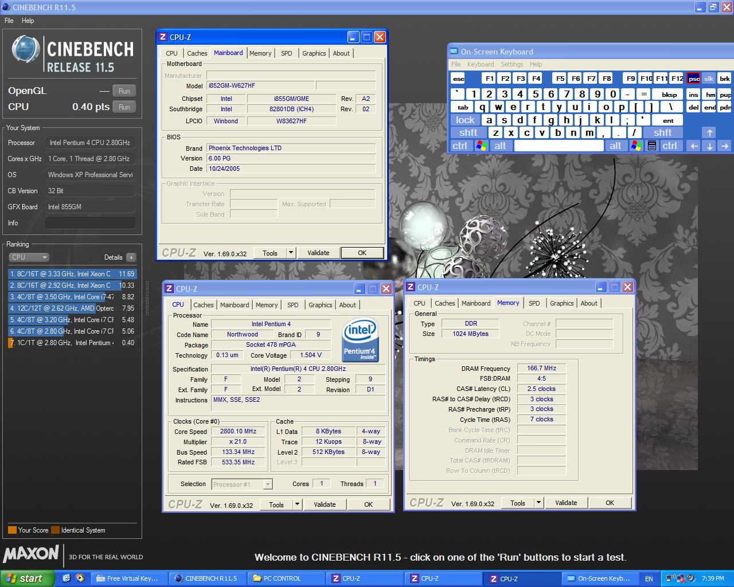This screenshot has width=734, height=587.
Task: Click the down arrow key on On-Screen Keyboard
Action: coord(709,146)
